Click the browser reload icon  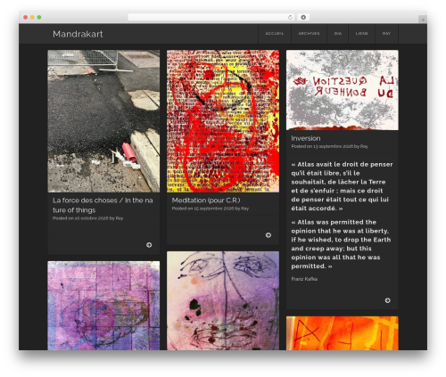(x=290, y=17)
